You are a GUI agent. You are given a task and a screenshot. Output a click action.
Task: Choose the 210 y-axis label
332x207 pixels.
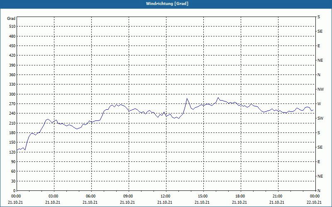point(12,123)
